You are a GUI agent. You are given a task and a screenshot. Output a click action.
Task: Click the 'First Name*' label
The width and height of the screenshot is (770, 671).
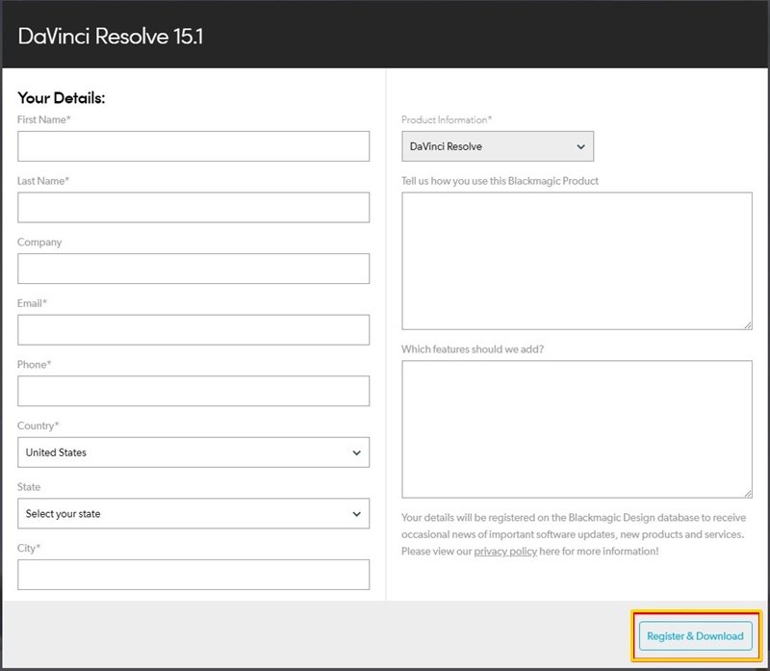pyautogui.click(x=44, y=119)
